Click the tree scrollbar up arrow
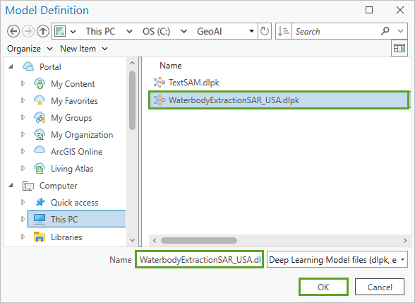Image resolution: width=415 pixels, height=303 pixels. (x=133, y=63)
